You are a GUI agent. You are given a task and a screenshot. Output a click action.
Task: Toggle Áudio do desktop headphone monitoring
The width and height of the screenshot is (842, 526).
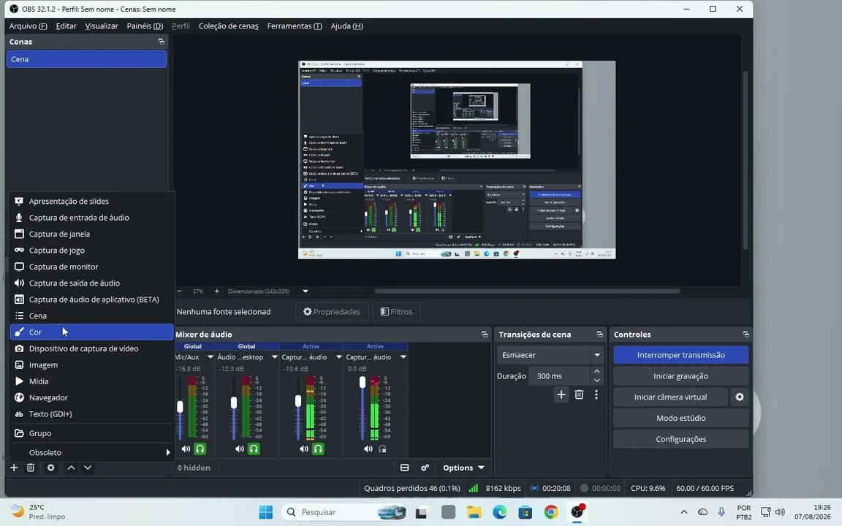point(254,449)
